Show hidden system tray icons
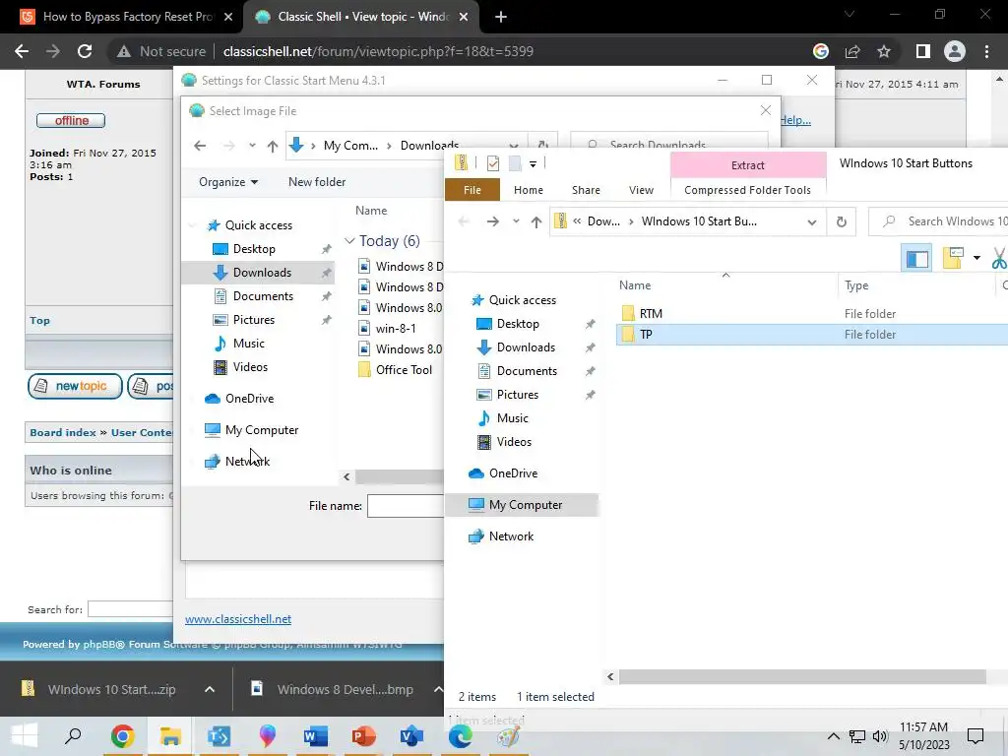Viewport: 1008px width, 756px height. [833, 736]
